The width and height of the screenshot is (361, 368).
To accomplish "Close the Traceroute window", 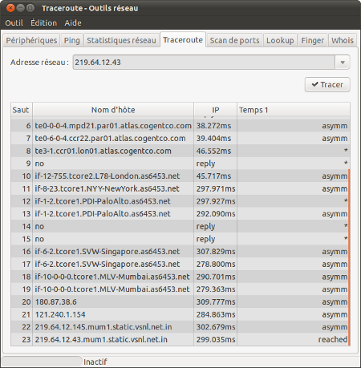I will (10, 8).
